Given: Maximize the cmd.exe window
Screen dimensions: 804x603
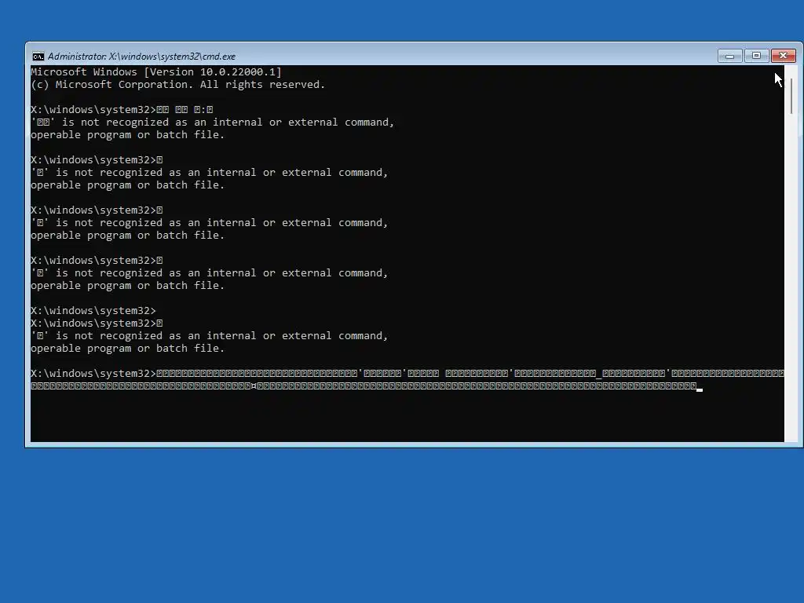Looking at the screenshot, I should click(x=756, y=56).
